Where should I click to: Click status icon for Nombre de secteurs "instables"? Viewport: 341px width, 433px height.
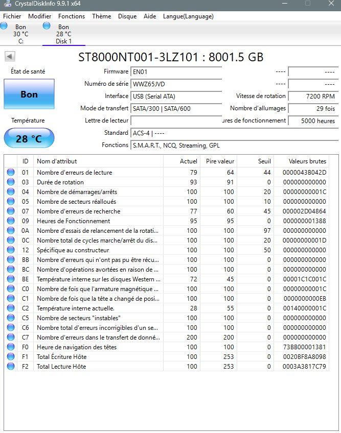pos(11,318)
